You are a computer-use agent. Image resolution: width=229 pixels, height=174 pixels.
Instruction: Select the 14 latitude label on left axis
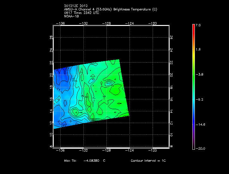coord(51,111)
